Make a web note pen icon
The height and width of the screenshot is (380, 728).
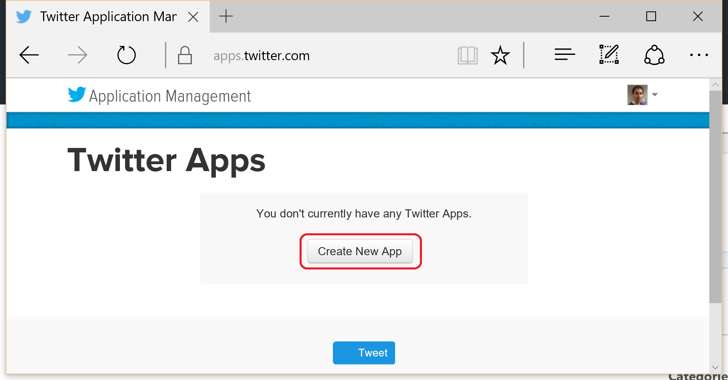609,54
